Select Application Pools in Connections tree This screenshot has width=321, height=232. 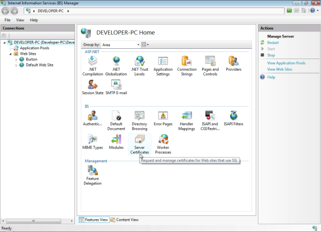(34, 48)
